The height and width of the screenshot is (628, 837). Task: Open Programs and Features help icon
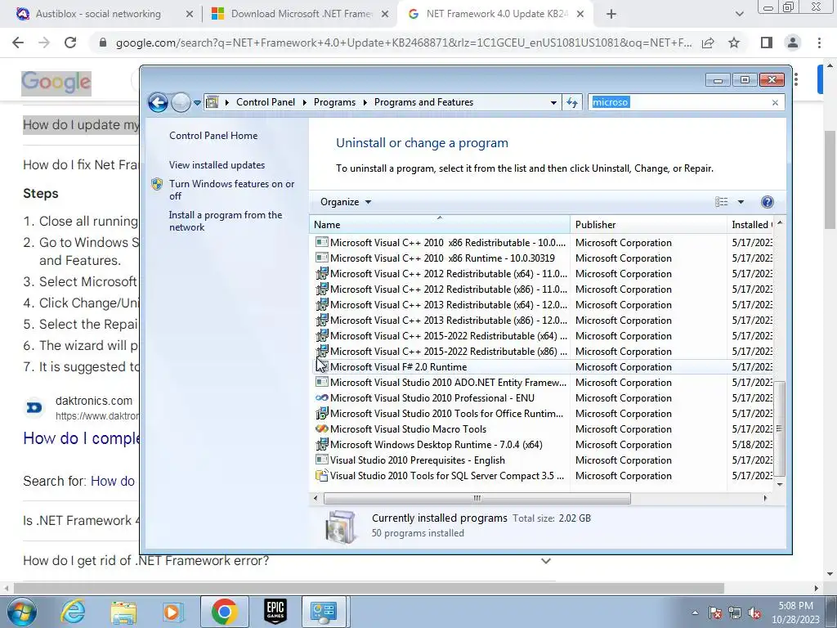coord(767,202)
